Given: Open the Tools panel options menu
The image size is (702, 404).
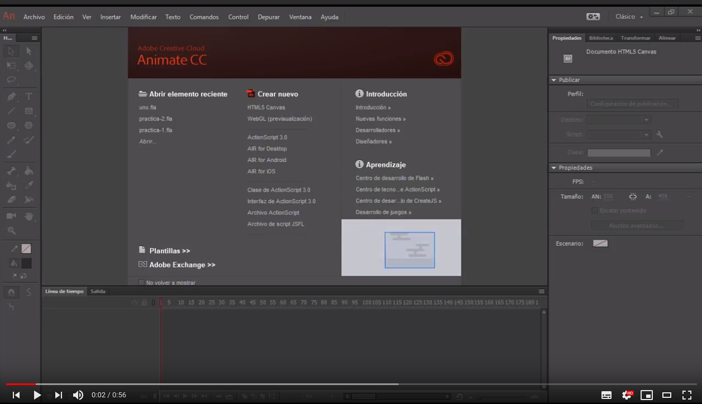Looking at the screenshot, I should (35, 38).
